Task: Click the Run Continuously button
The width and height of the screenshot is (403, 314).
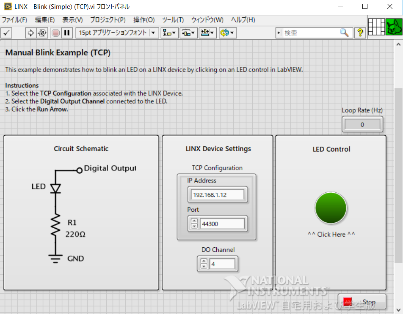Action: pos(42,33)
